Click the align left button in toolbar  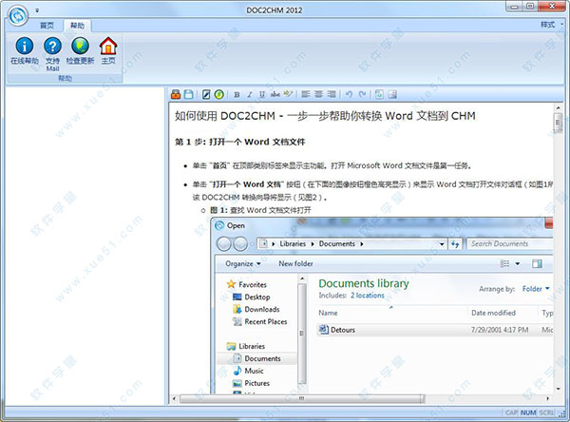pyautogui.click(x=306, y=94)
